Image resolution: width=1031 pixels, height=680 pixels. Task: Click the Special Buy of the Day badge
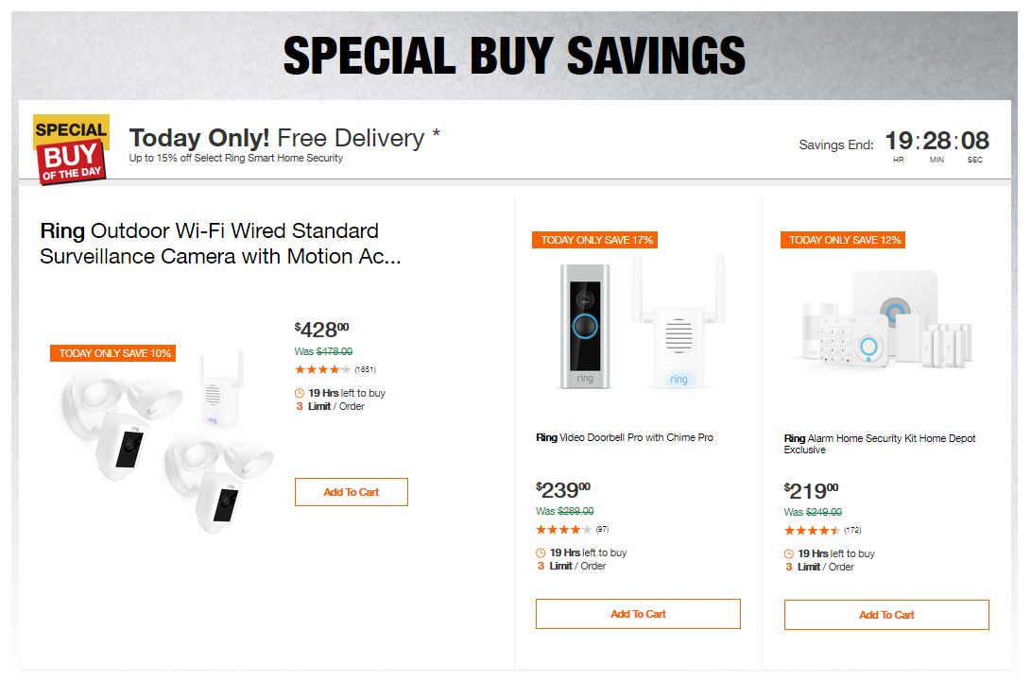(71, 149)
